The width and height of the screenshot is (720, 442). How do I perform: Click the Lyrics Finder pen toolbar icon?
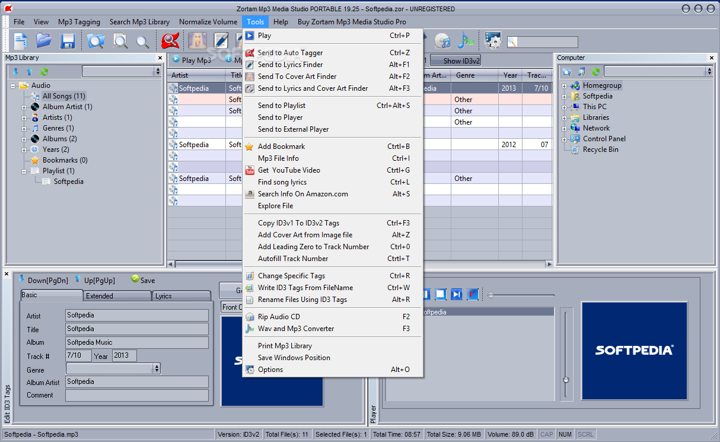[221, 40]
